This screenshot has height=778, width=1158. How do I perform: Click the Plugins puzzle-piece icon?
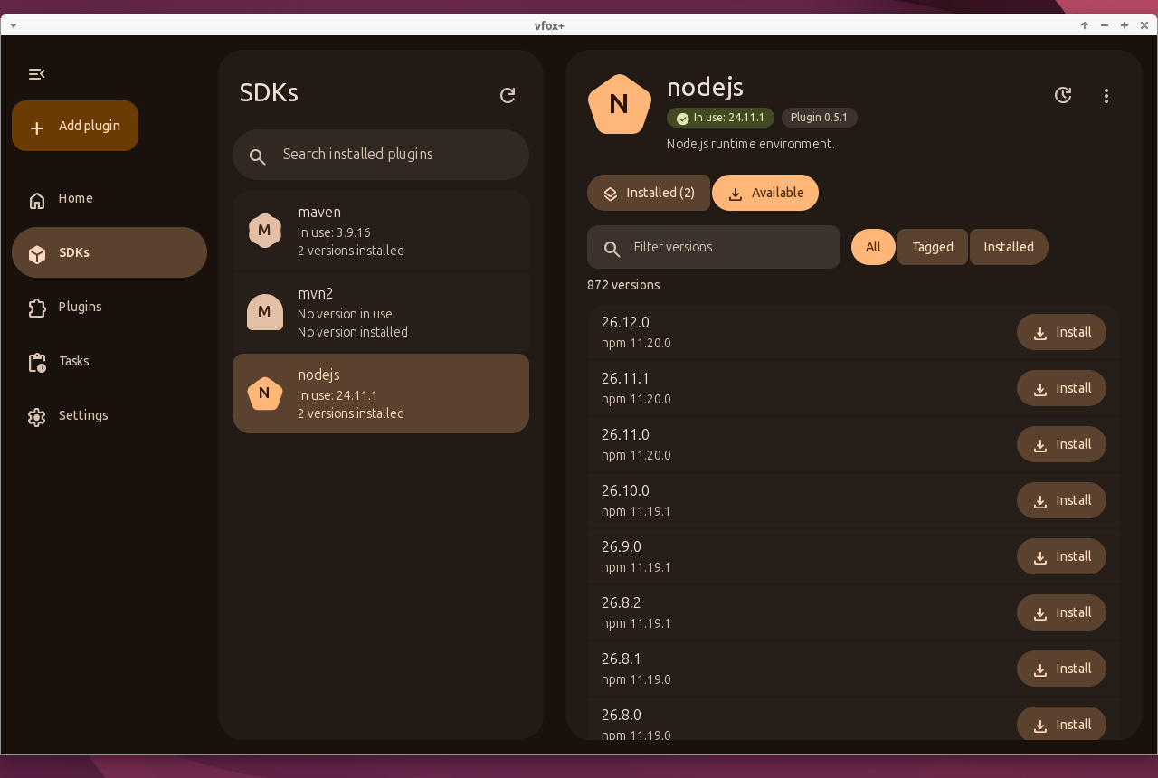(37, 308)
